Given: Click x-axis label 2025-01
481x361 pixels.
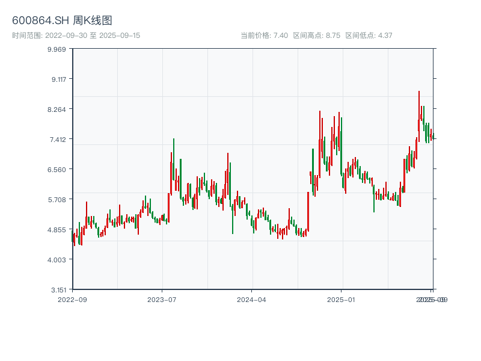Looking at the screenshot, I should (x=341, y=300).
